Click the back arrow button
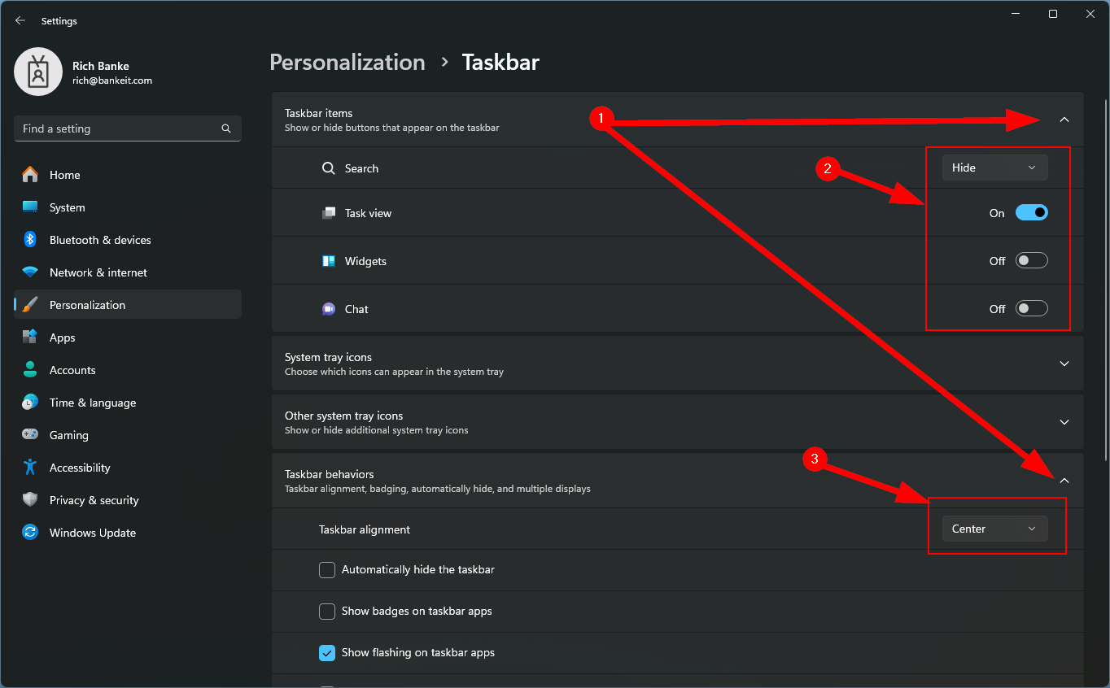Screen dimensions: 1110x688 pos(20,20)
